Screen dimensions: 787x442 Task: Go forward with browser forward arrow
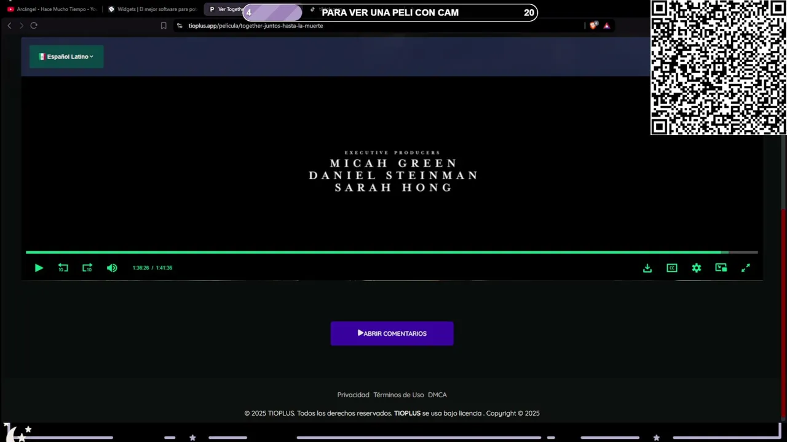pos(22,26)
